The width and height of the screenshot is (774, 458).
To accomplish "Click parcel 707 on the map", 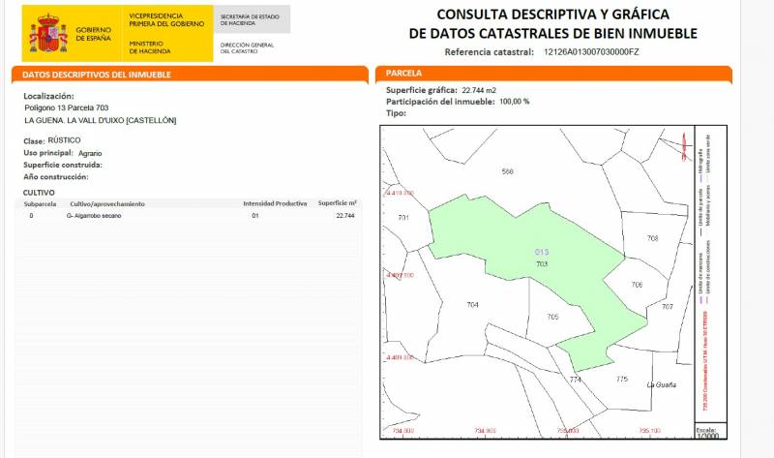I will (x=668, y=307).
